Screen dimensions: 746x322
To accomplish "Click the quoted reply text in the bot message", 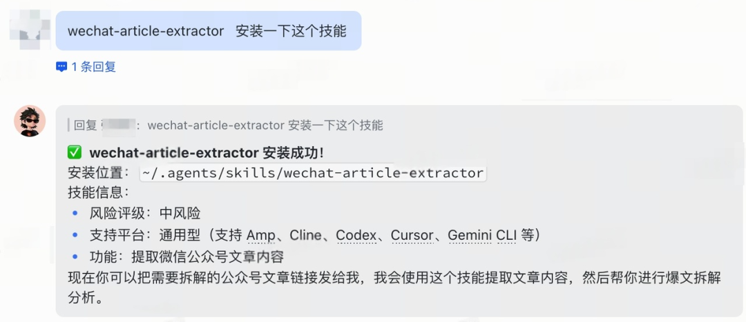I will point(265,125).
